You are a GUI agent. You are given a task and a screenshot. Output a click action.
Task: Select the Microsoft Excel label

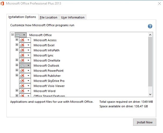pyautogui.click(x=44, y=45)
